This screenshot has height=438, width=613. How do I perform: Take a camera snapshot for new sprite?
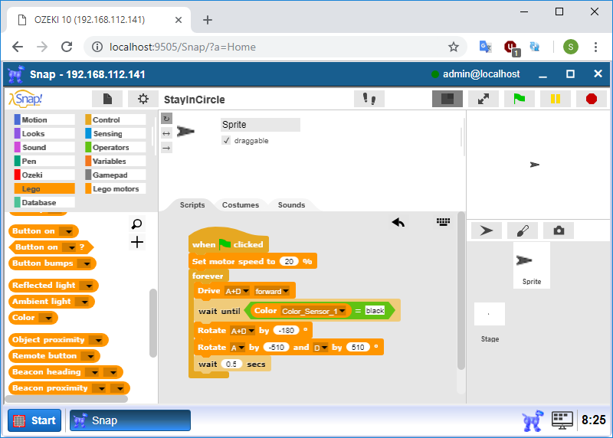pos(559,230)
